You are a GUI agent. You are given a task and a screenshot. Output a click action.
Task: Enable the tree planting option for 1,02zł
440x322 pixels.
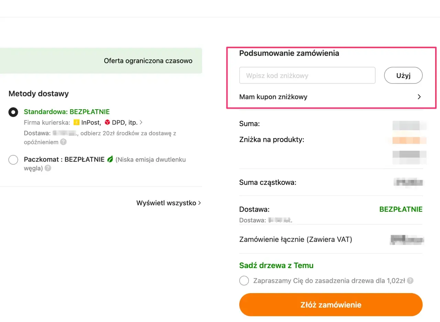[x=244, y=280]
